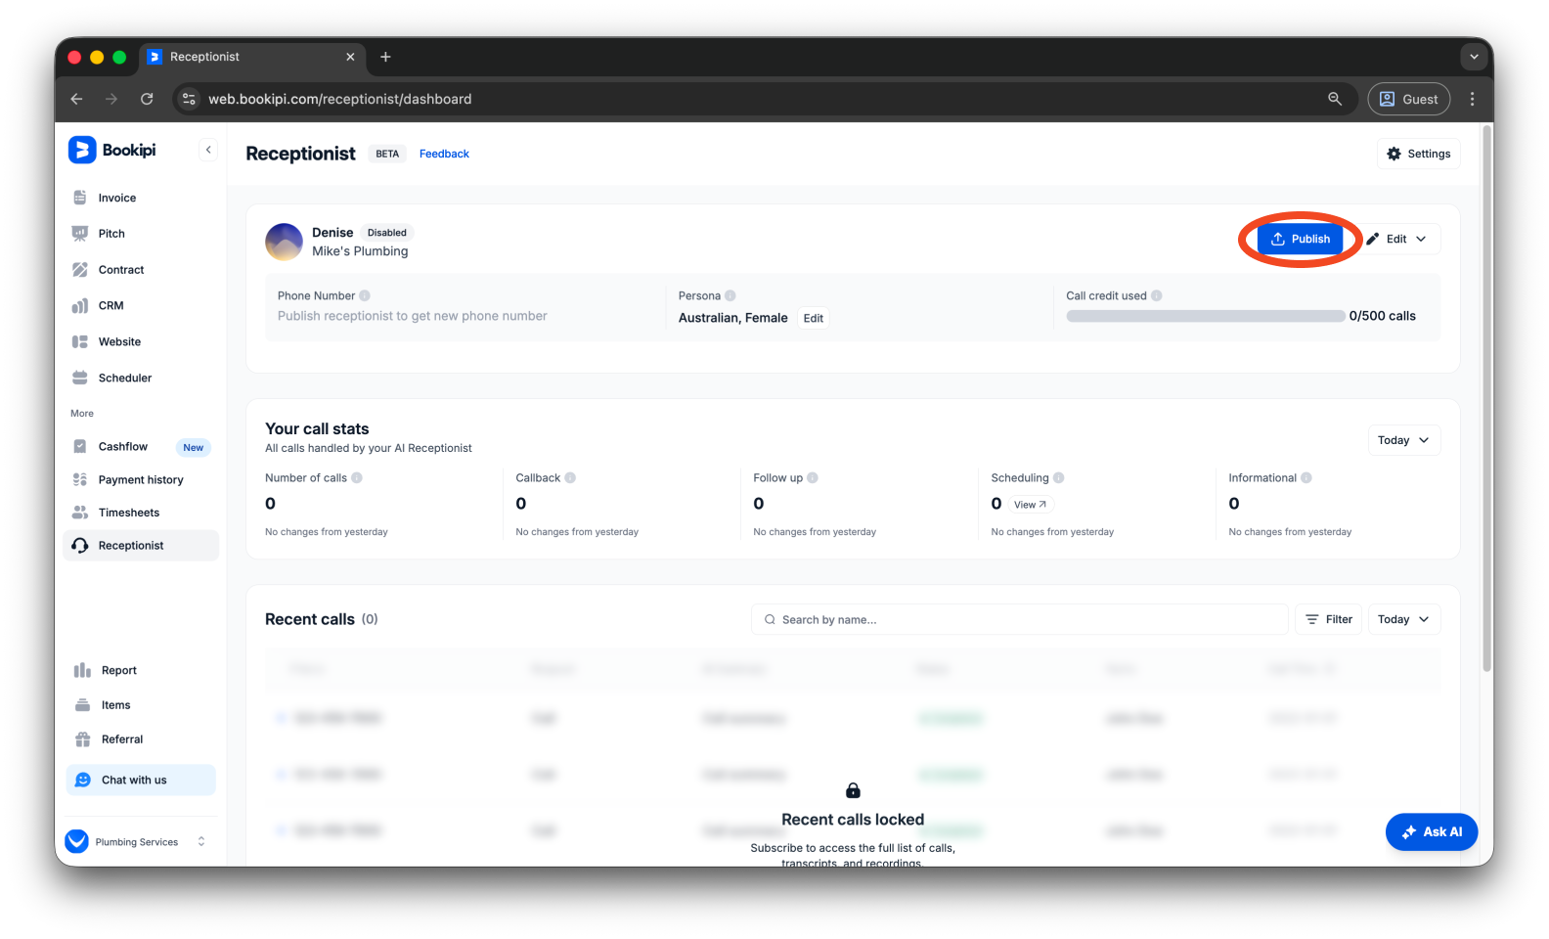Open the browser three-dot menu
The image size is (1549, 939).
point(1473,99)
